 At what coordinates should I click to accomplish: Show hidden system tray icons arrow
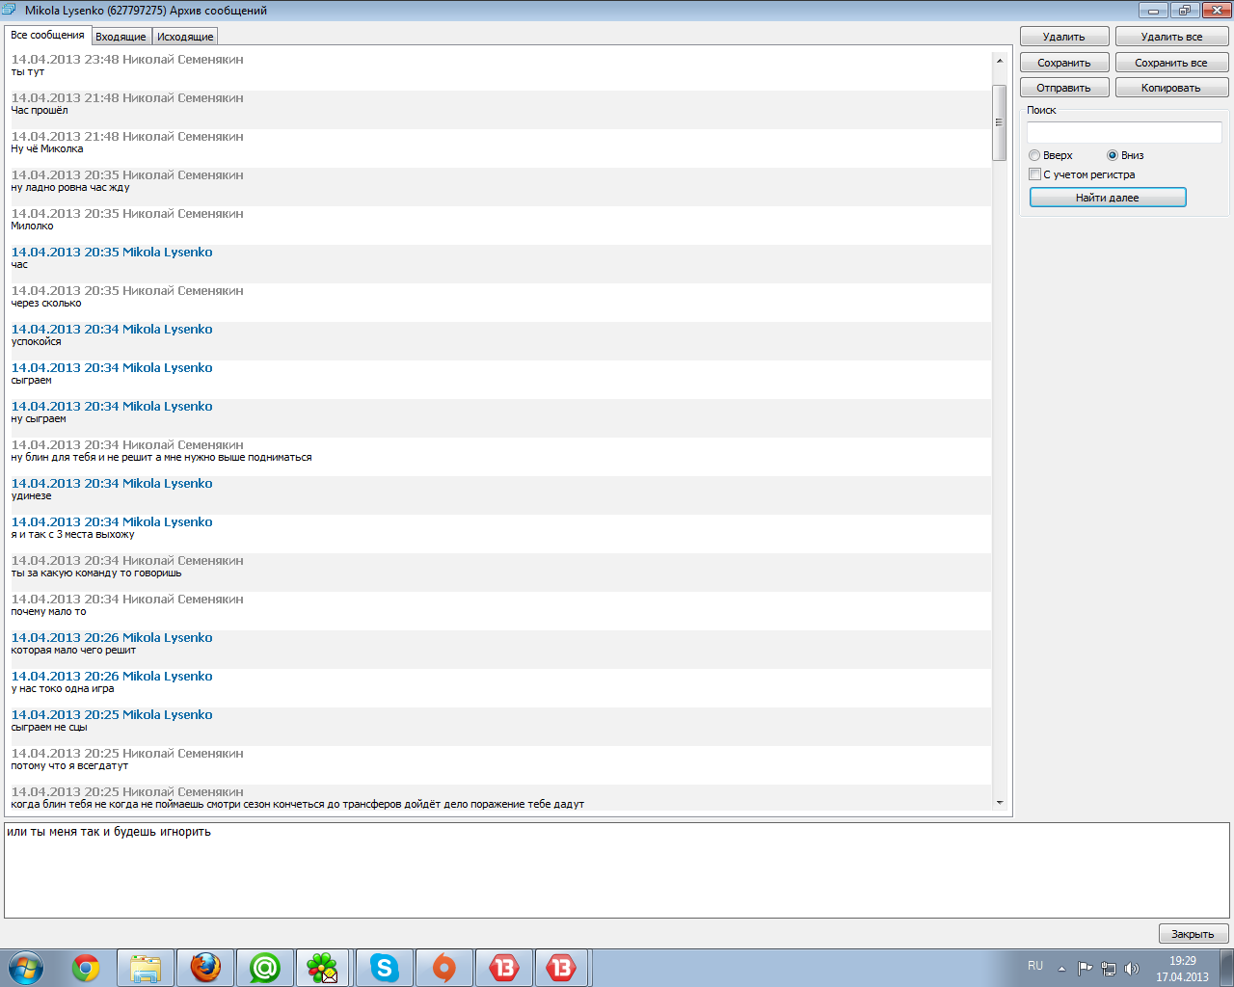click(x=1061, y=969)
